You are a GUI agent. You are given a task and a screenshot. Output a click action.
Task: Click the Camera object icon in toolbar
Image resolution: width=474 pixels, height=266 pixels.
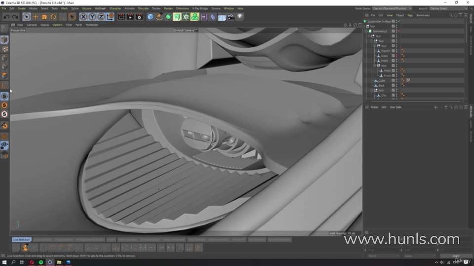coord(231,17)
